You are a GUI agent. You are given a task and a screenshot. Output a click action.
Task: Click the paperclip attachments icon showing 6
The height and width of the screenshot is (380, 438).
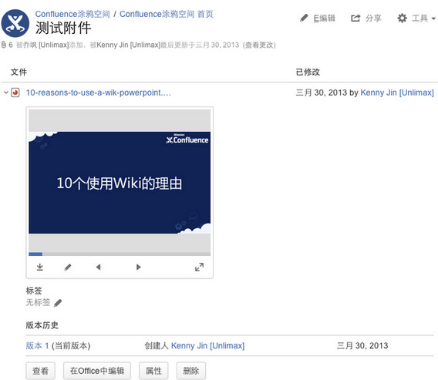tap(4, 45)
